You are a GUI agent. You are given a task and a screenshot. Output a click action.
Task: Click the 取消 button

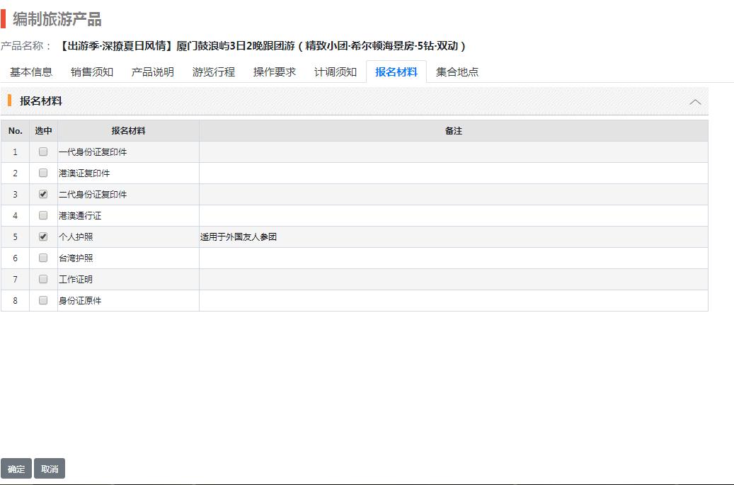50,469
